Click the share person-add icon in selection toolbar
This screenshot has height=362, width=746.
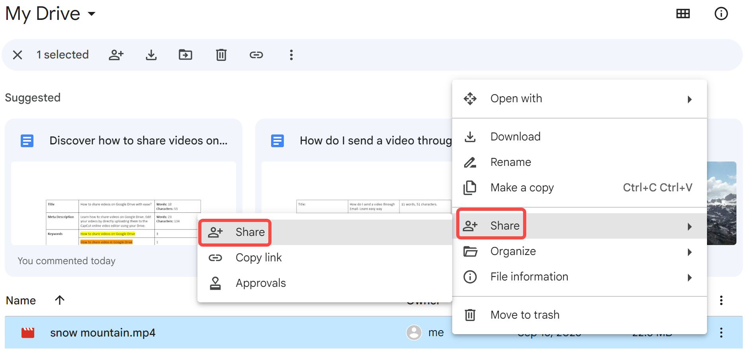(116, 55)
